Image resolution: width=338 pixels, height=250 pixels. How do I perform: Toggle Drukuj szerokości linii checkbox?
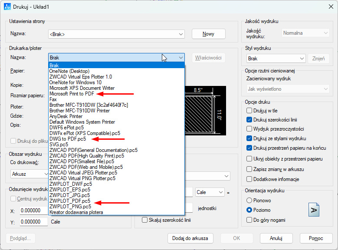(249, 120)
